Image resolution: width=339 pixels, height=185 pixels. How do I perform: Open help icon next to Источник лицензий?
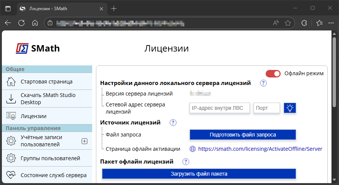click(x=173, y=123)
